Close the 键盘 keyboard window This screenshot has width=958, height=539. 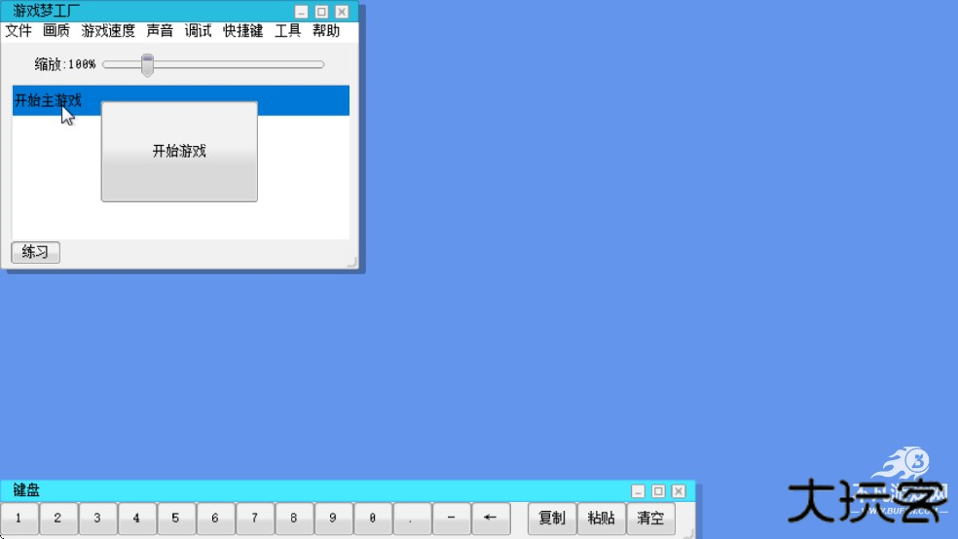point(679,491)
